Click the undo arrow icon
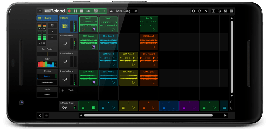Screen dimensions: 269x130 click(x=193, y=11)
